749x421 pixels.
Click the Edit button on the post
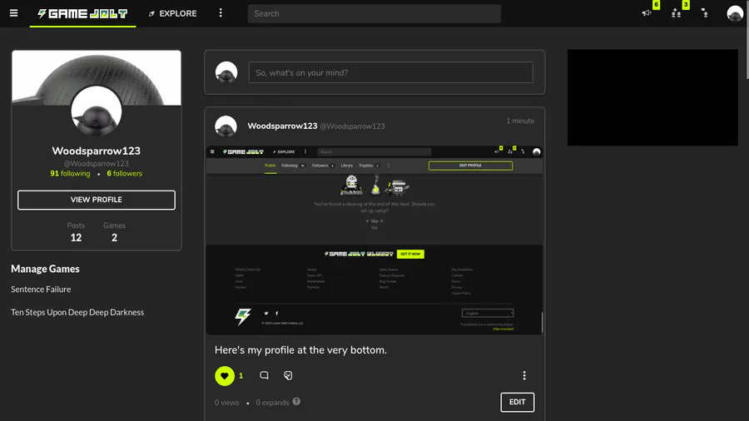click(x=518, y=402)
